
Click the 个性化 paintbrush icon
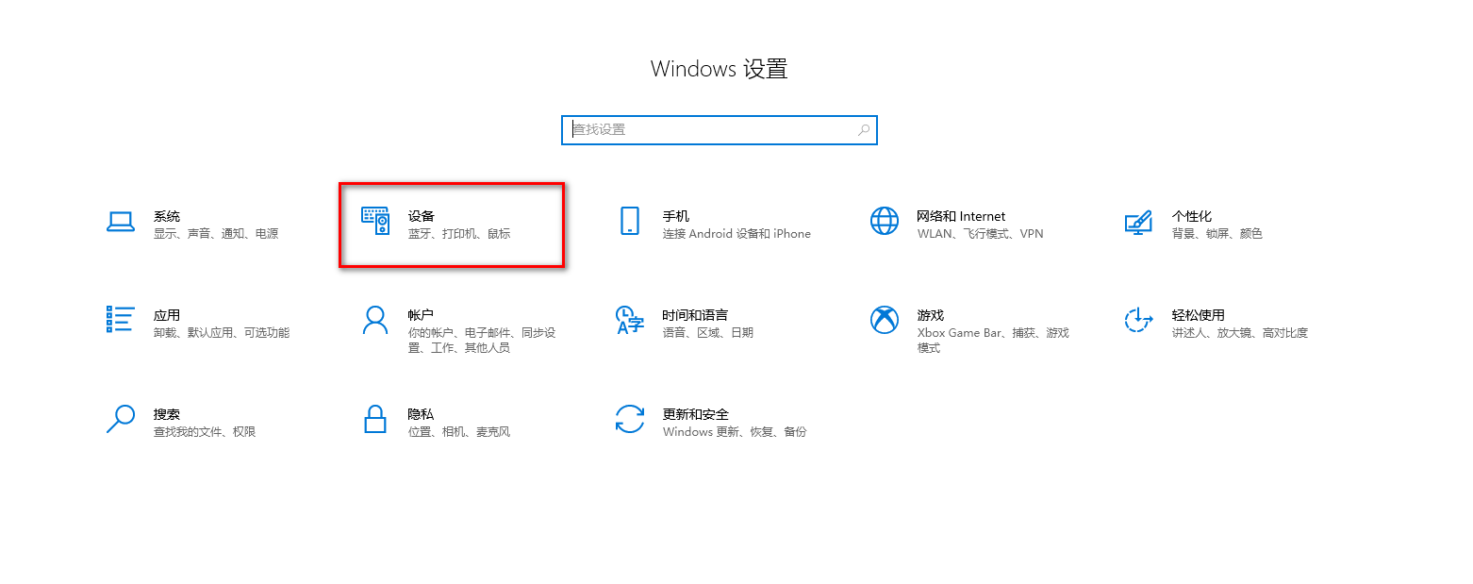(1138, 223)
